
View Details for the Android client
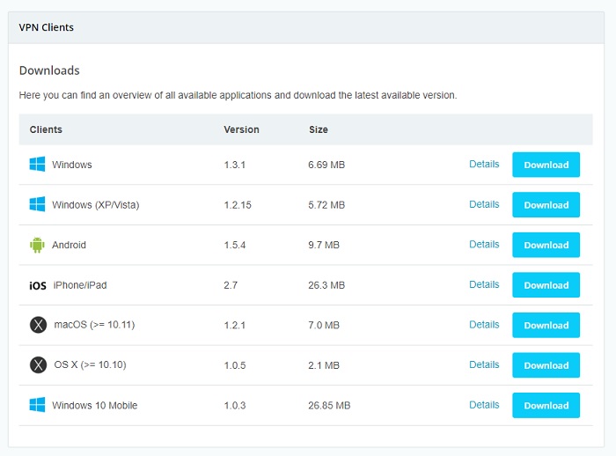coord(484,244)
